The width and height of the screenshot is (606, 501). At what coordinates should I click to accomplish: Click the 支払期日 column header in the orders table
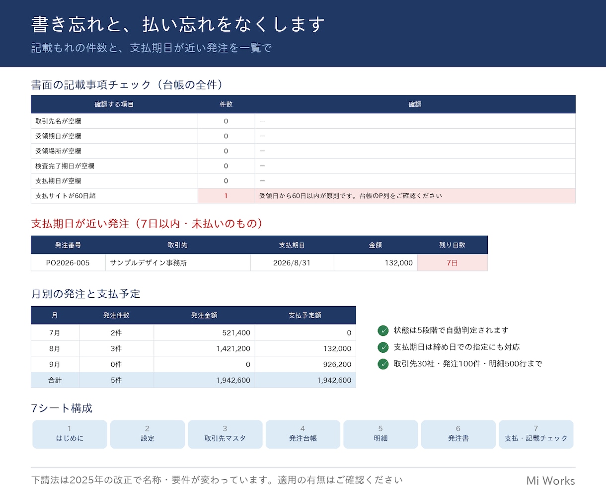click(x=292, y=245)
